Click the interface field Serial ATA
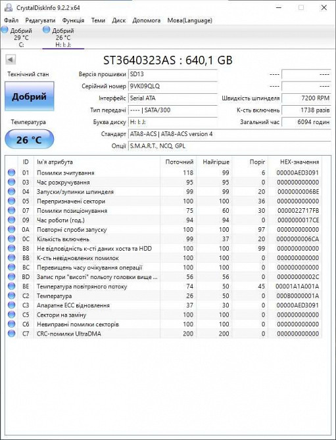The image size is (336, 440). click(172, 99)
